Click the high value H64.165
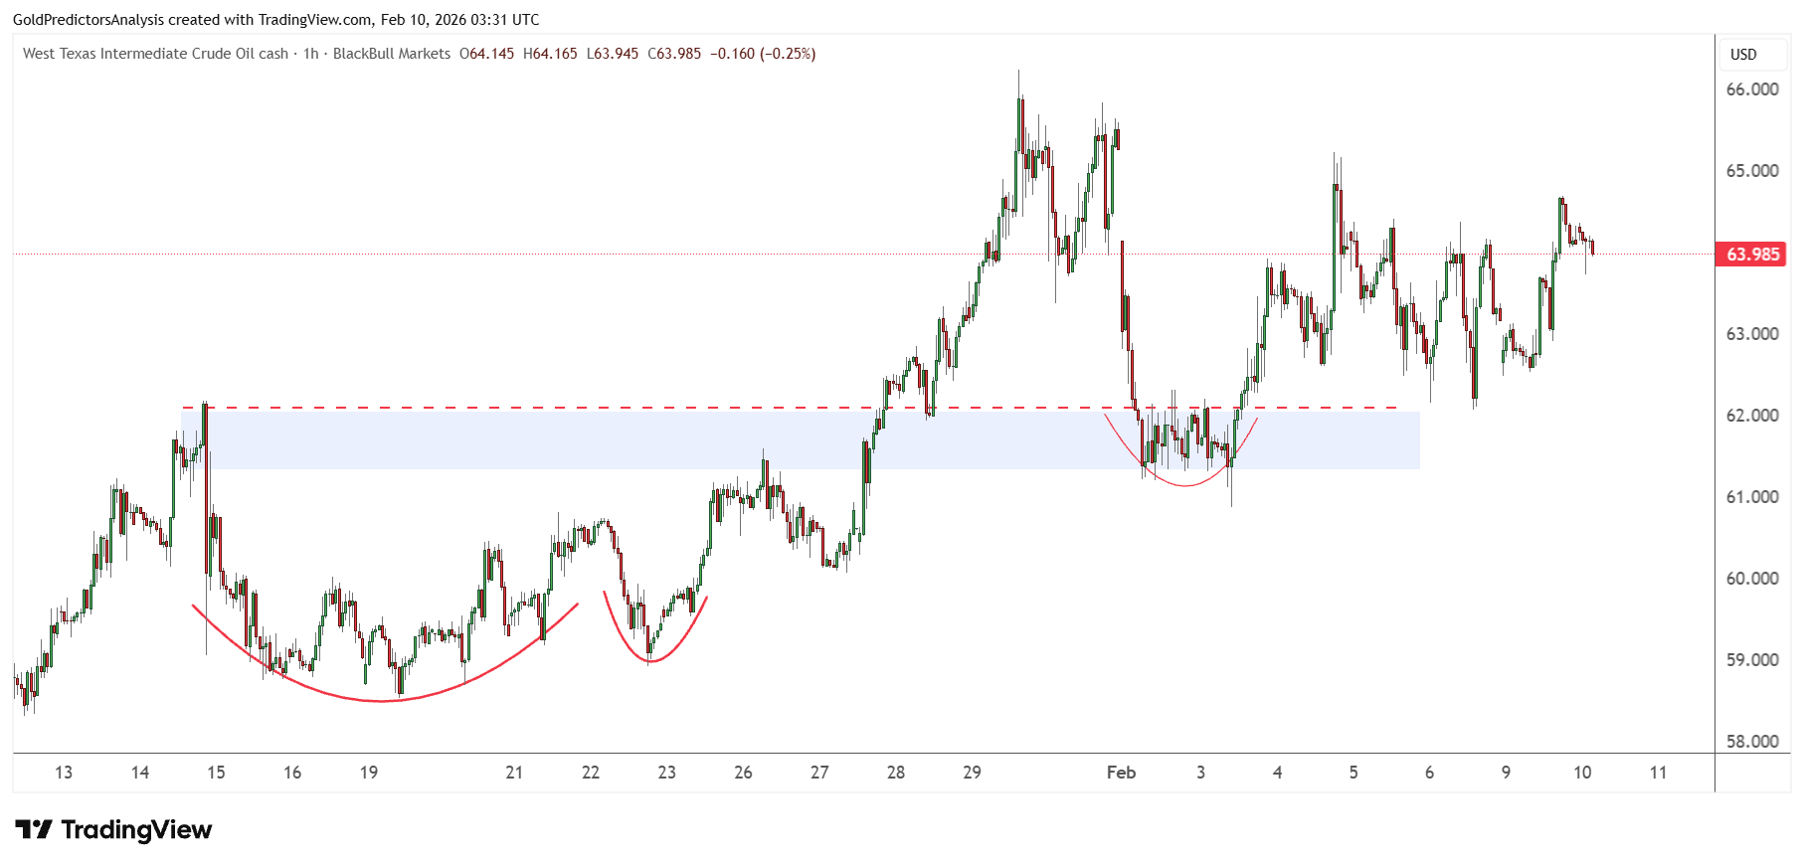The height and width of the screenshot is (867, 1804). [x=550, y=54]
